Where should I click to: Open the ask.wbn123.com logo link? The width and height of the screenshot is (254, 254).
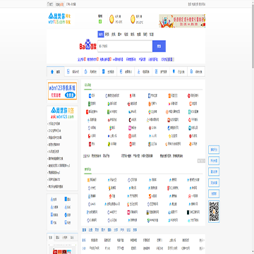[62, 113]
